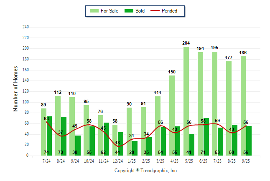270x181 pixels.
Task: Toggle the For Sale series legend label
Action: [110, 11]
